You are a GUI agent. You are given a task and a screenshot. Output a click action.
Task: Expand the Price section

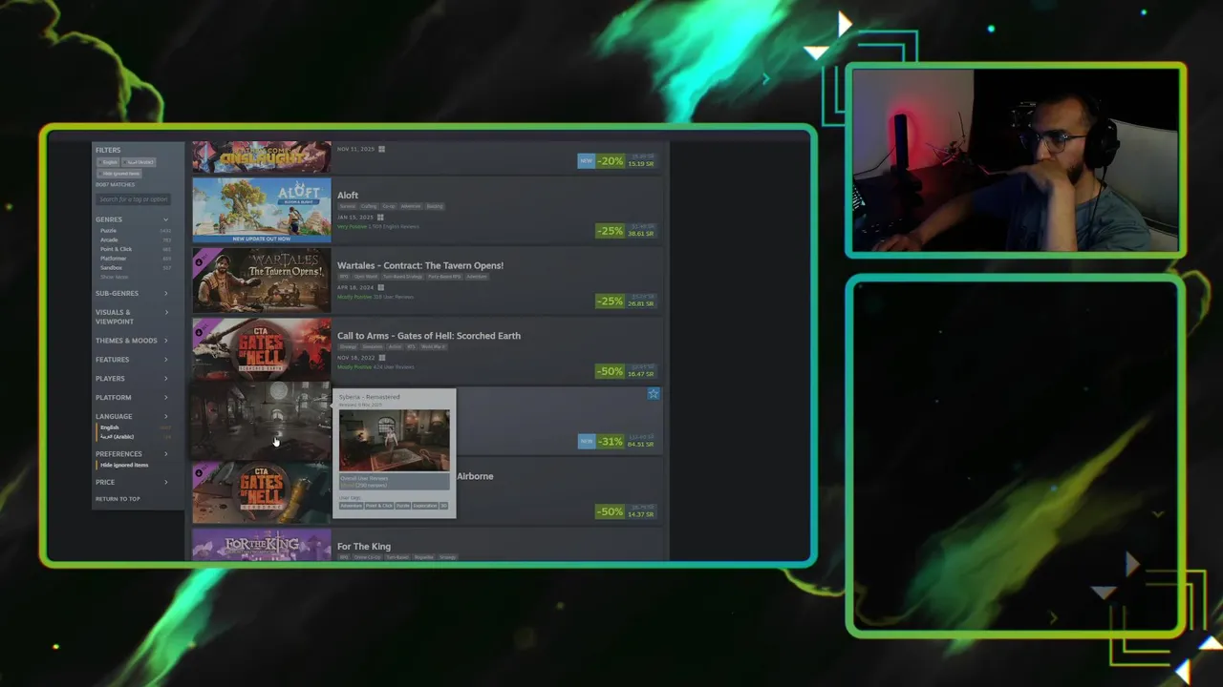point(132,482)
